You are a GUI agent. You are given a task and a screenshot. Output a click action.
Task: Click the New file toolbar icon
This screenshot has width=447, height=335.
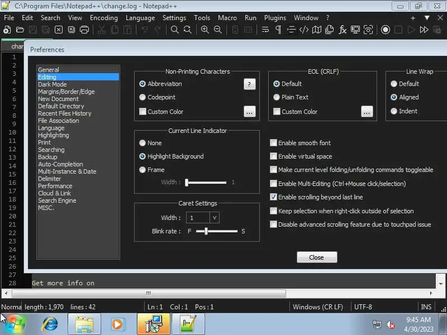tap(7, 30)
